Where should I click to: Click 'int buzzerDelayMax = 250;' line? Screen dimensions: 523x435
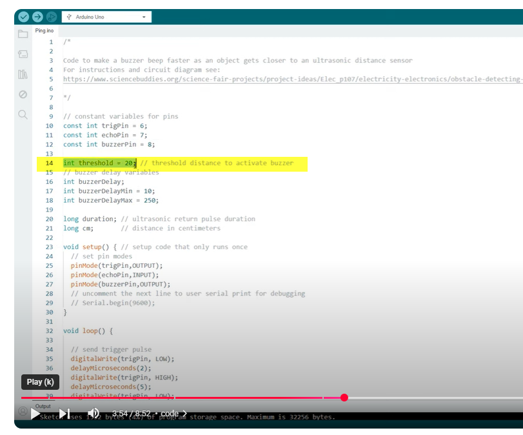tap(111, 200)
